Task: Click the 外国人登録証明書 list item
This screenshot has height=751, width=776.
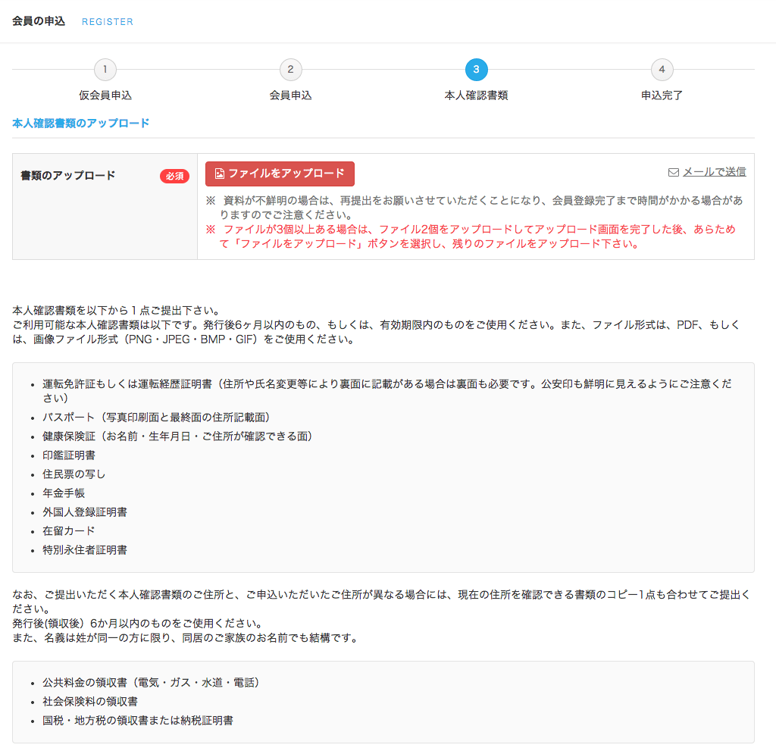Action: point(85,512)
